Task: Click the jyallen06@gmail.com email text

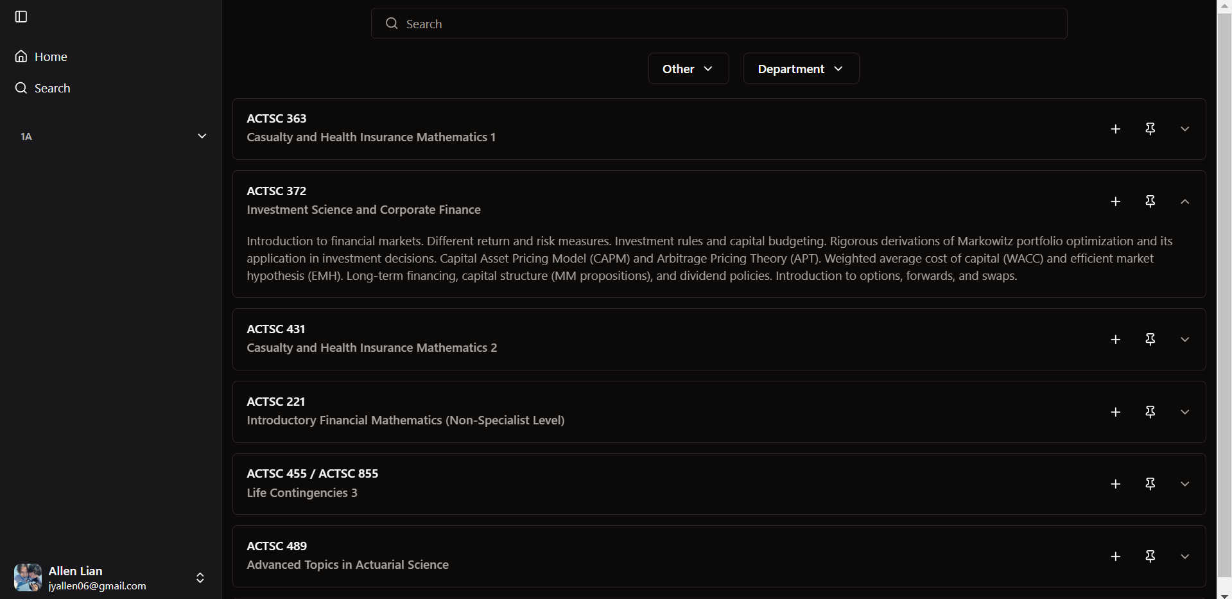Action: pyautogui.click(x=98, y=586)
